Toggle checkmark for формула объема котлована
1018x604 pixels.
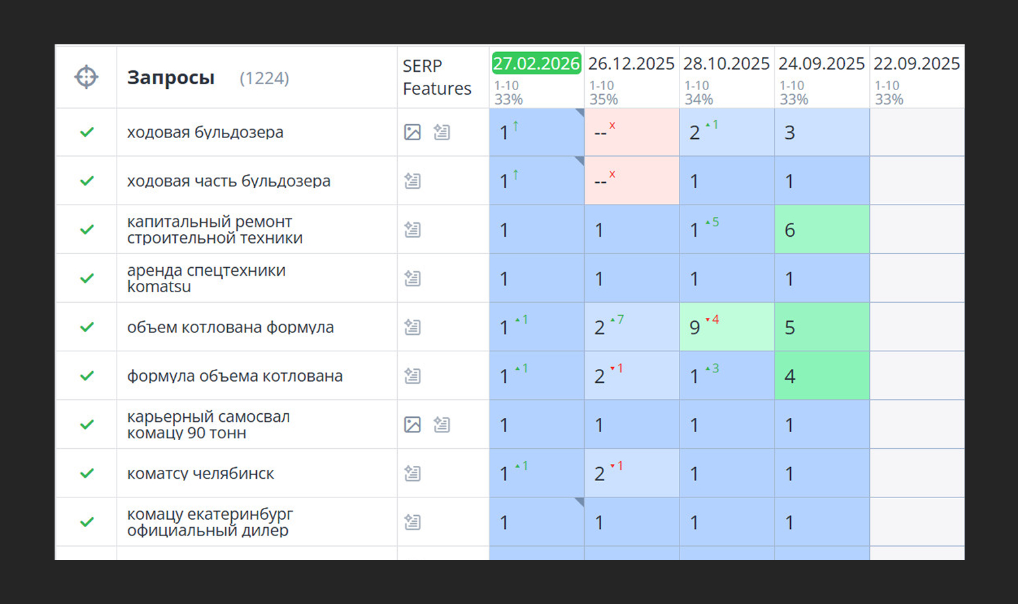coord(87,376)
